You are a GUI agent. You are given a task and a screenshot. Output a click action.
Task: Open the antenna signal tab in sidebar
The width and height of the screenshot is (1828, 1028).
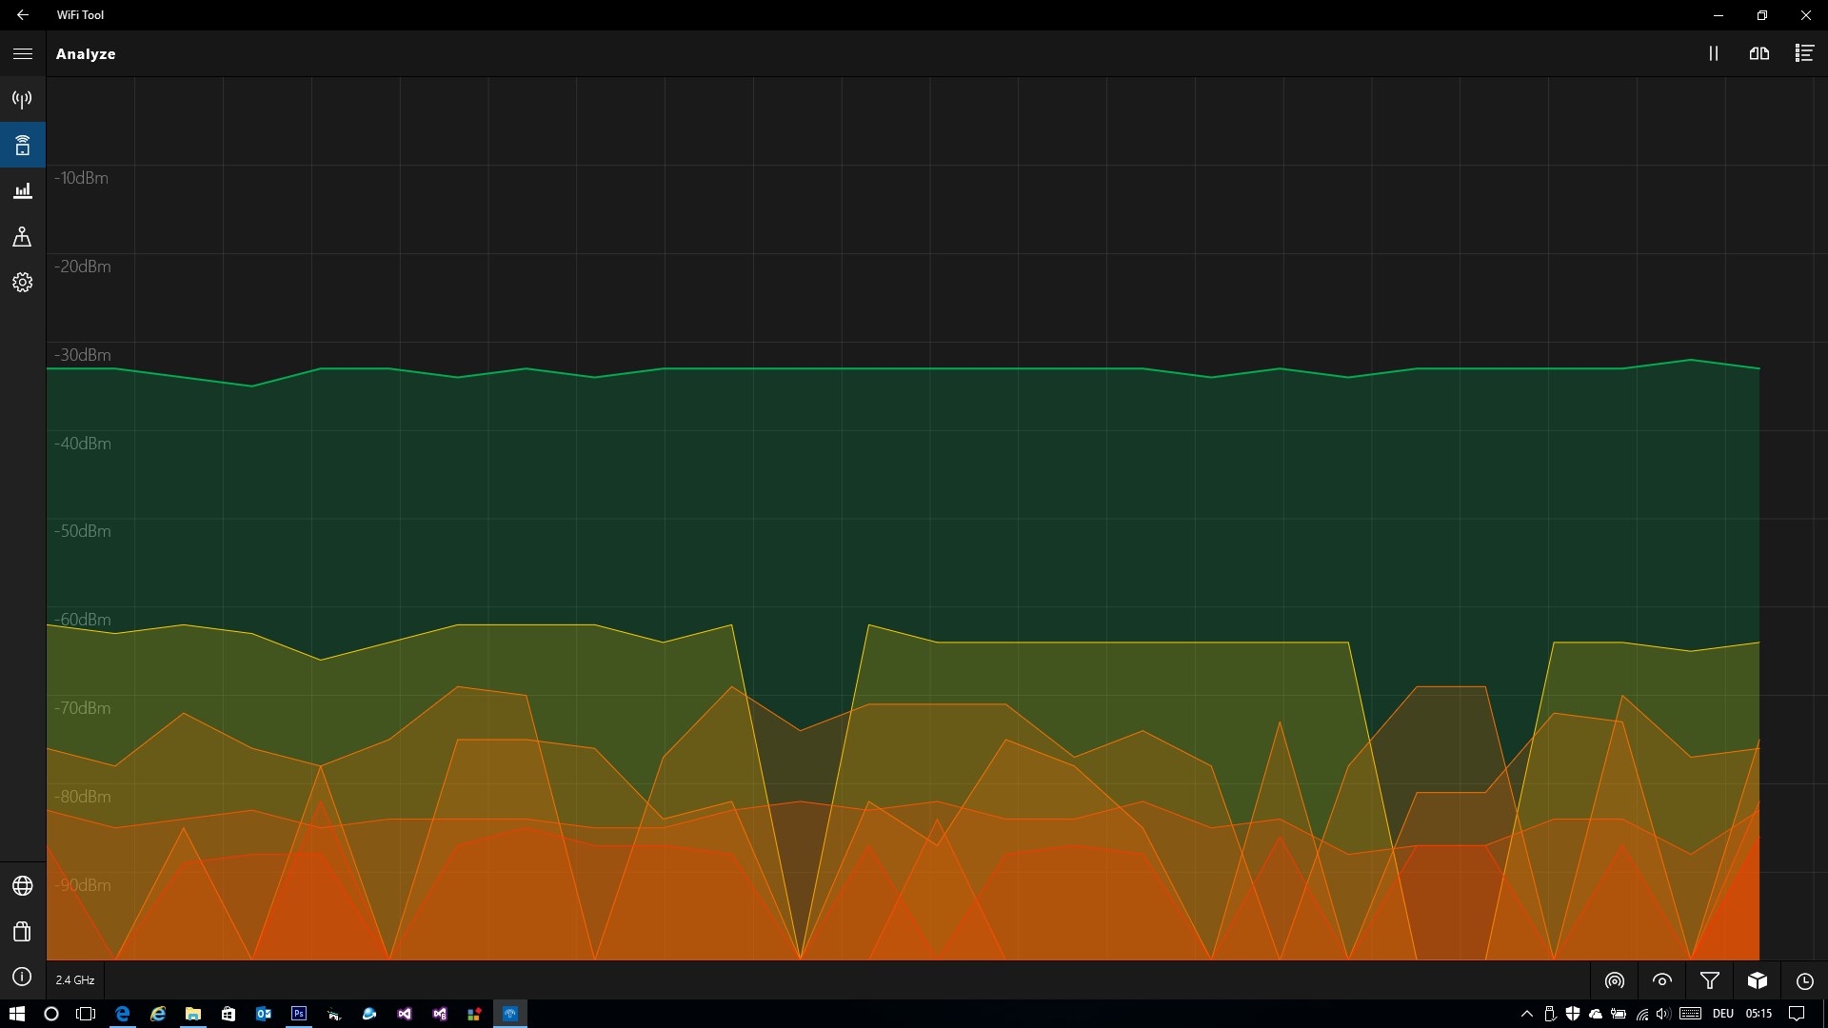[x=23, y=99]
